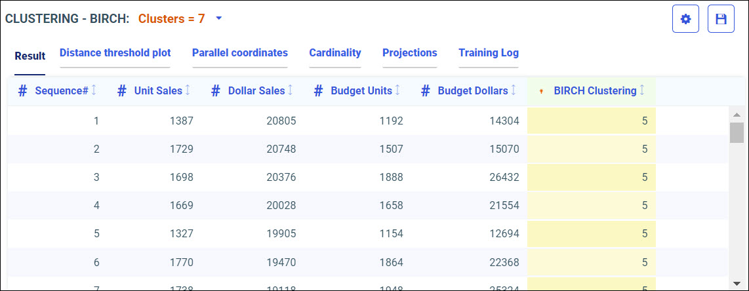
Task: Click the save floppy disk icon
Action: coord(721,20)
